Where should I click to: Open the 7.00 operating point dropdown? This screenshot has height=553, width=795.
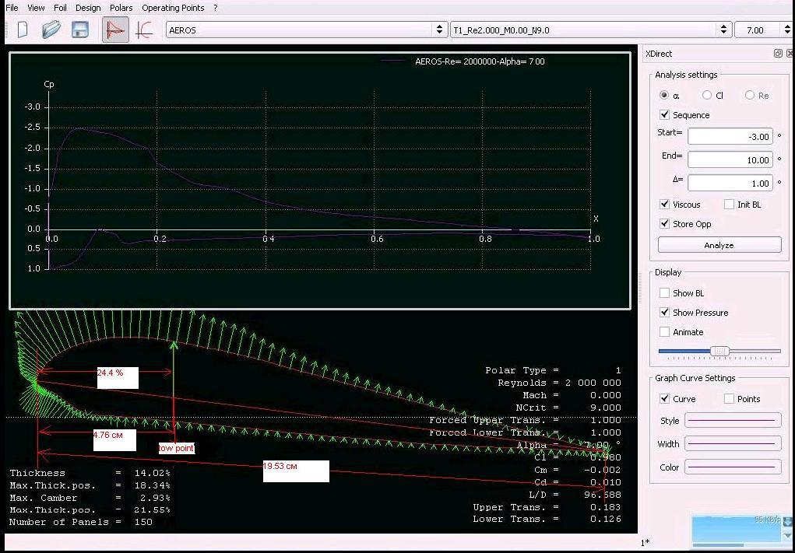click(x=763, y=30)
